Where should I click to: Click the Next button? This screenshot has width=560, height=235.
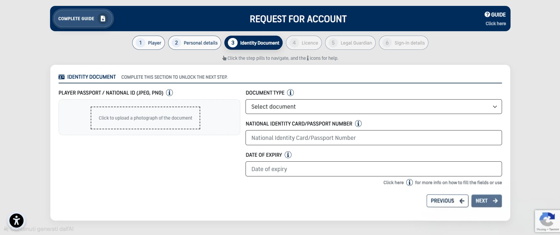click(x=486, y=201)
